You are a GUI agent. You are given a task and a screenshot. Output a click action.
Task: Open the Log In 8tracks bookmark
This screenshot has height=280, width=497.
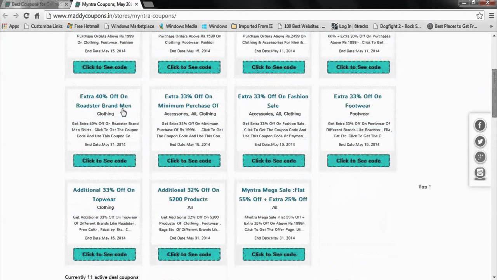(350, 26)
